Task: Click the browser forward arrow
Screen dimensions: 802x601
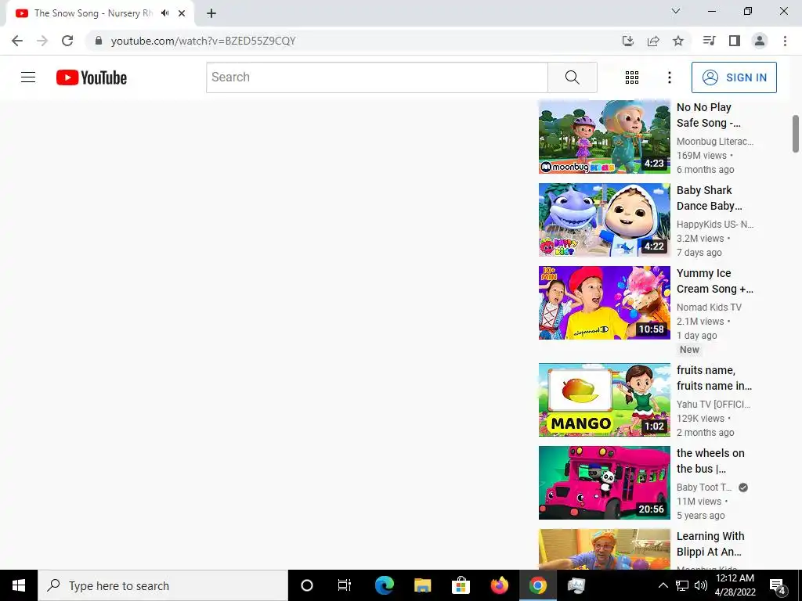Action: (42, 41)
